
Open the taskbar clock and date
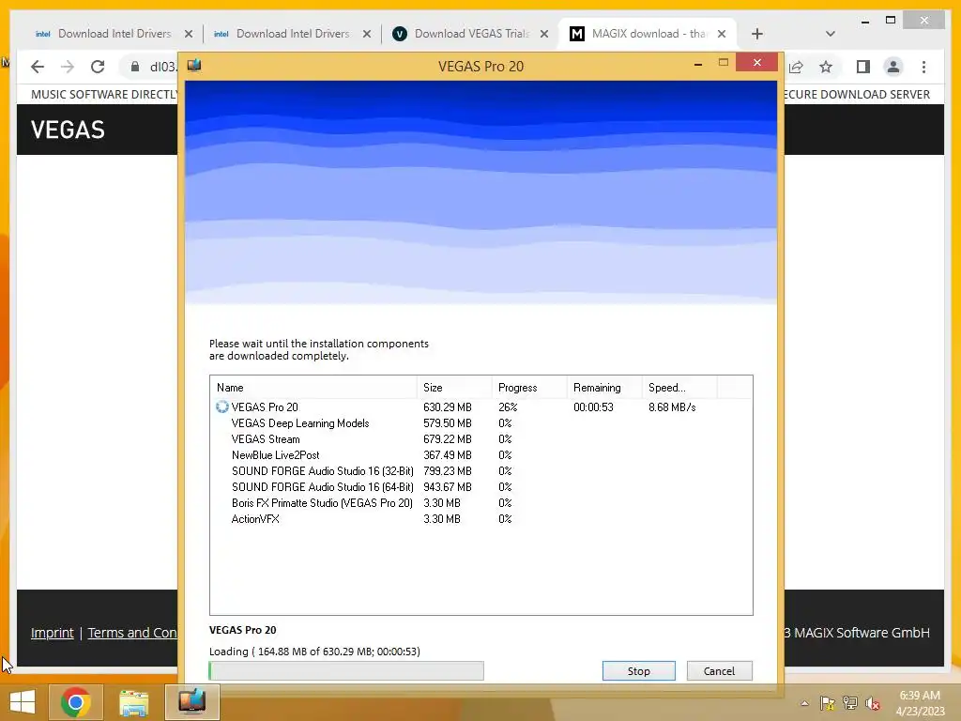point(920,703)
